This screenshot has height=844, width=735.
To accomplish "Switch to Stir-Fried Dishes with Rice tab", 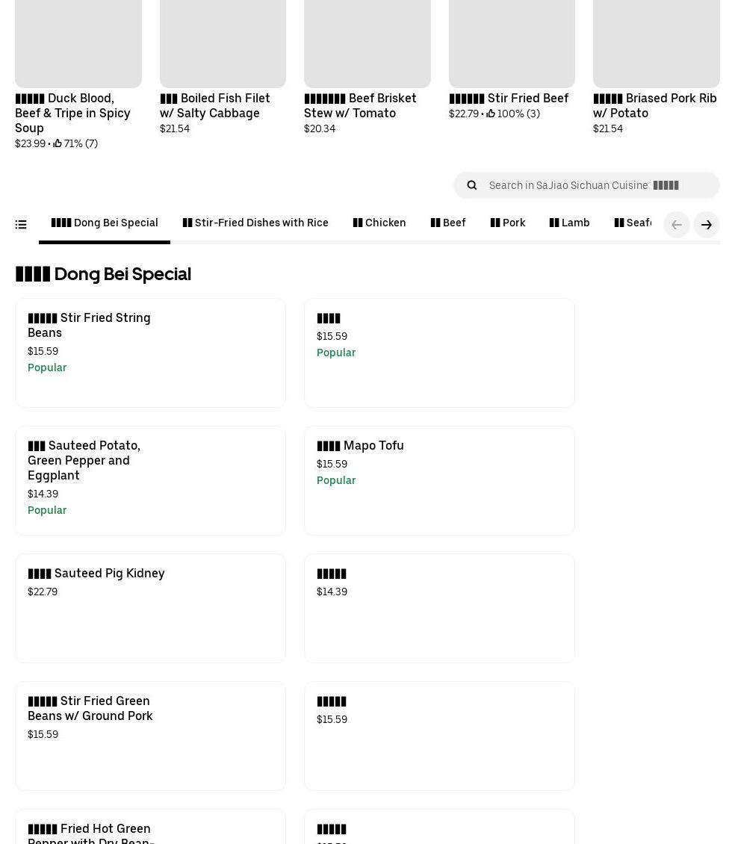I will pos(255,223).
